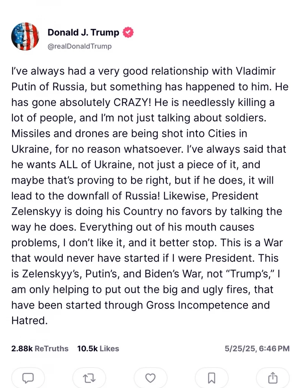The width and height of the screenshot is (301, 388).
Task: Click the final word "Hatred." in the post
Action: (x=29, y=320)
